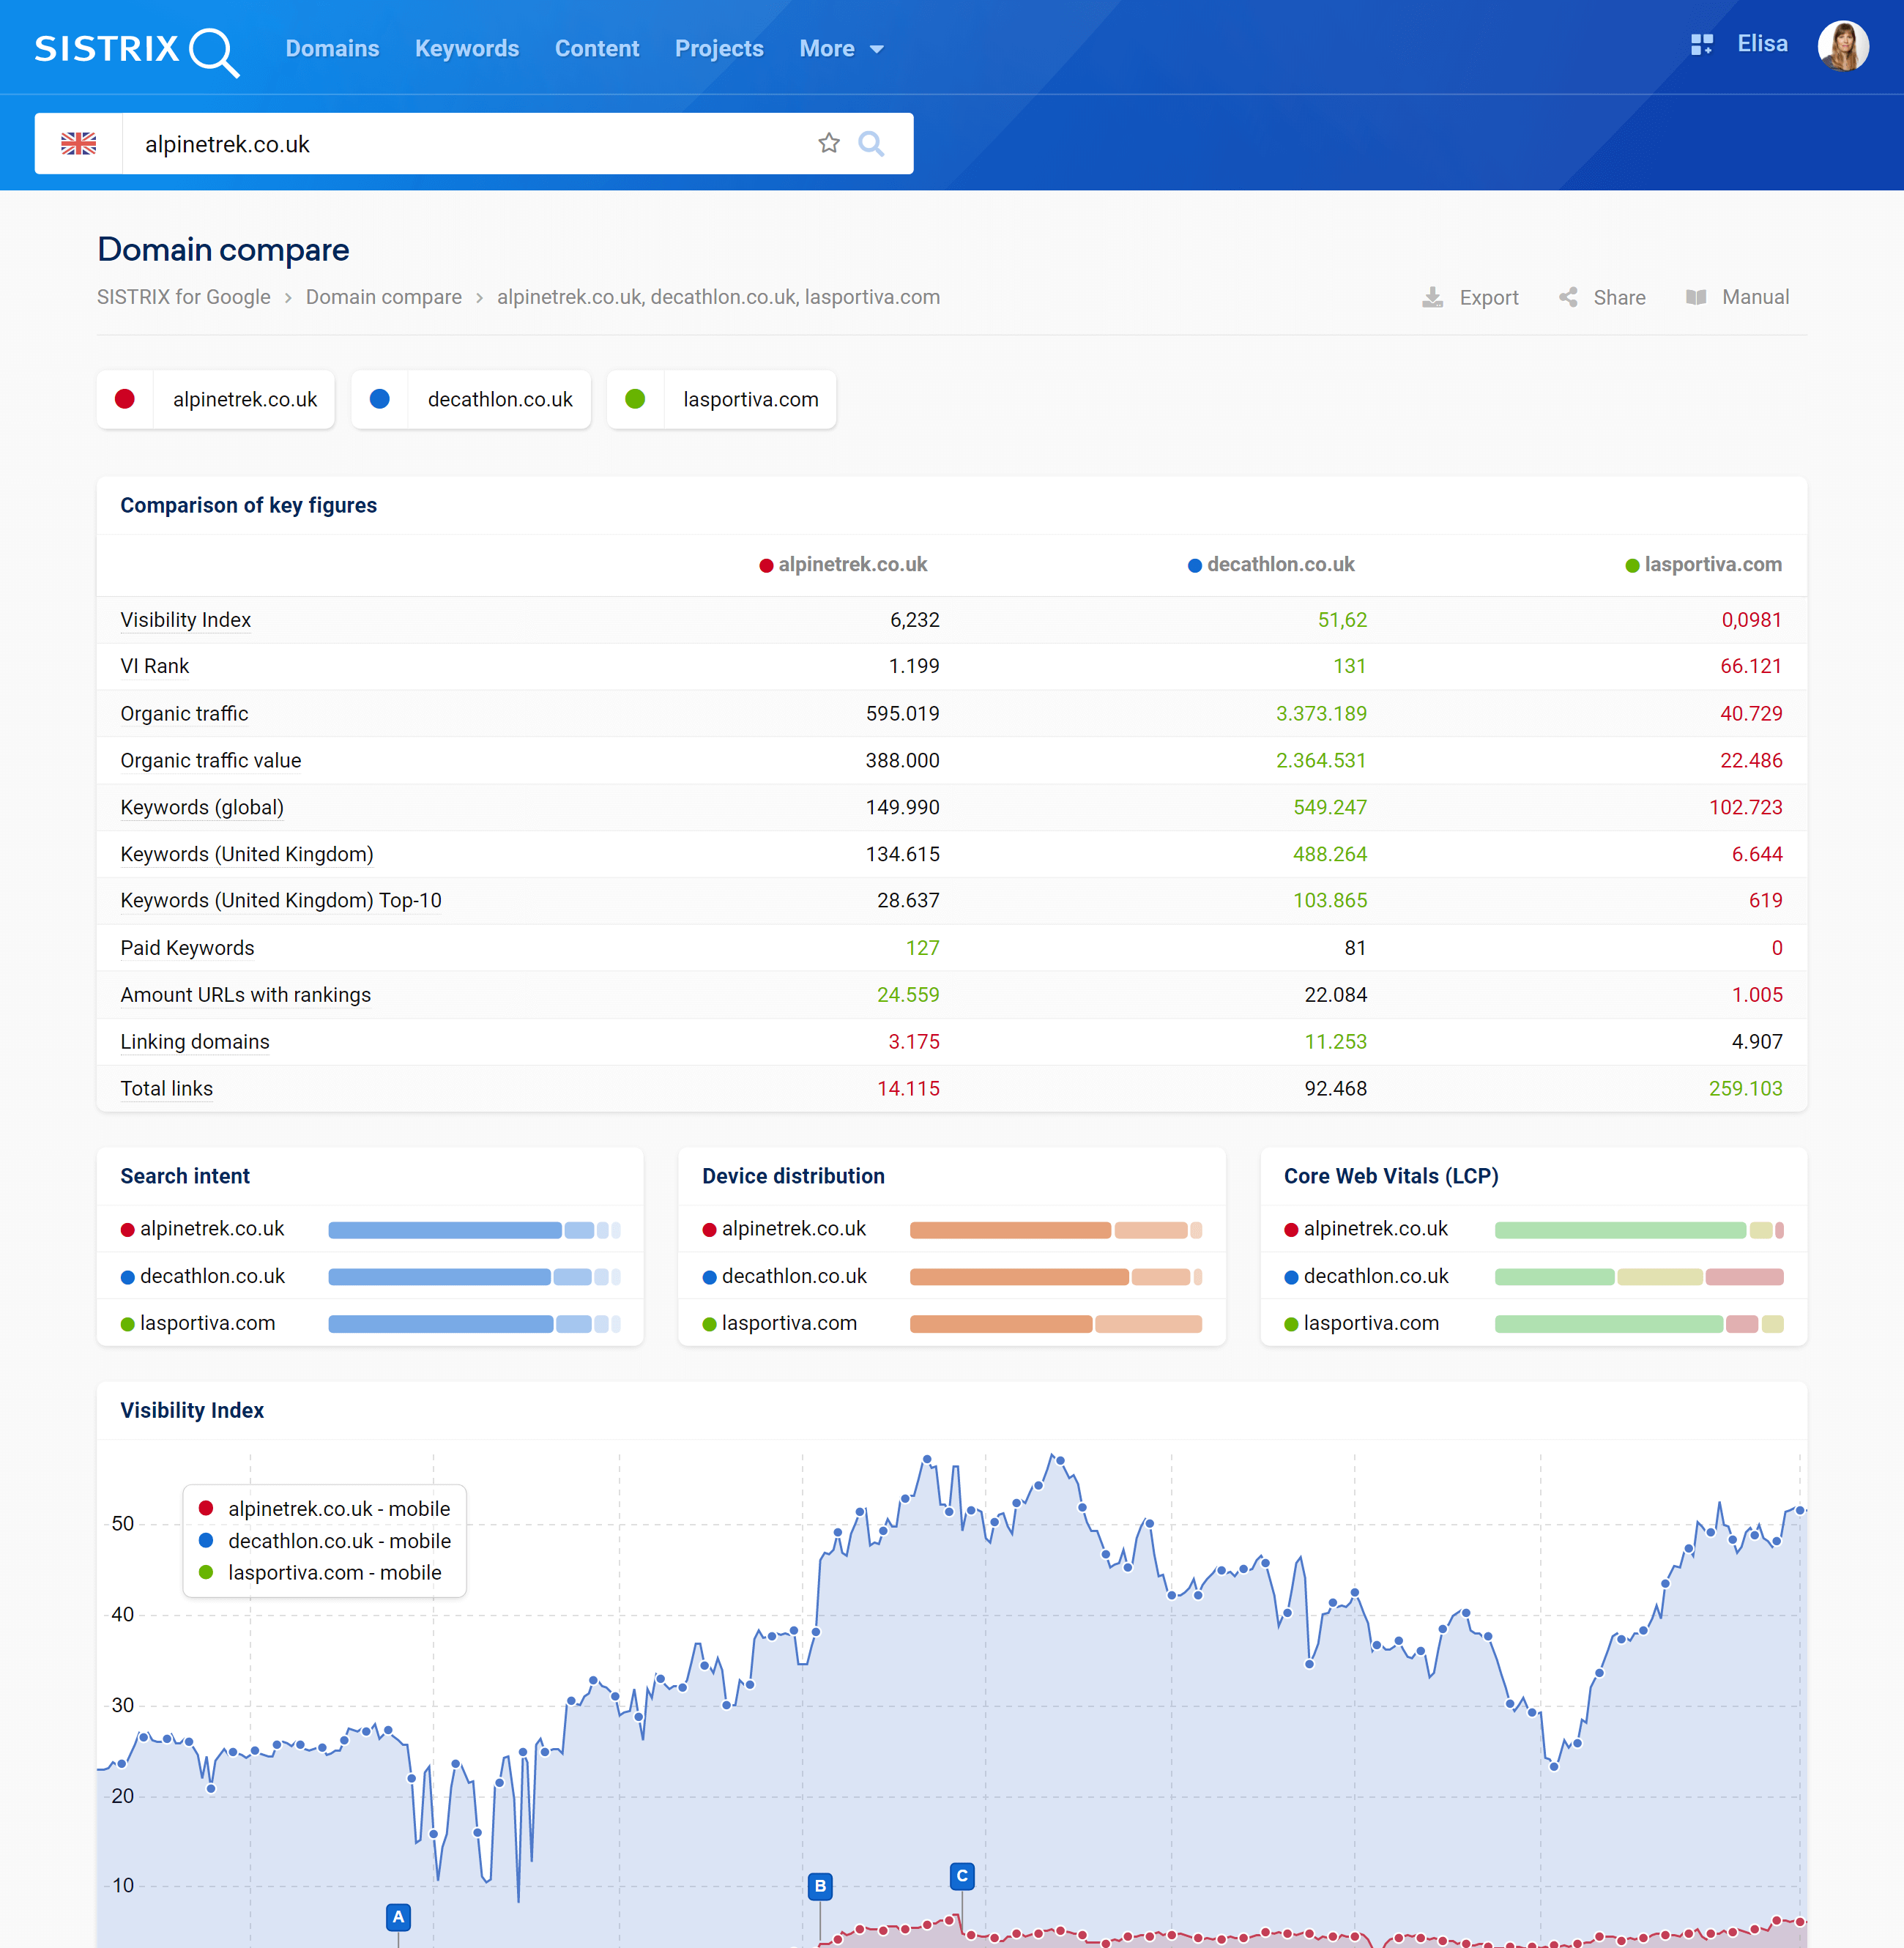Click the search magnifier icon in searchbar

(871, 143)
